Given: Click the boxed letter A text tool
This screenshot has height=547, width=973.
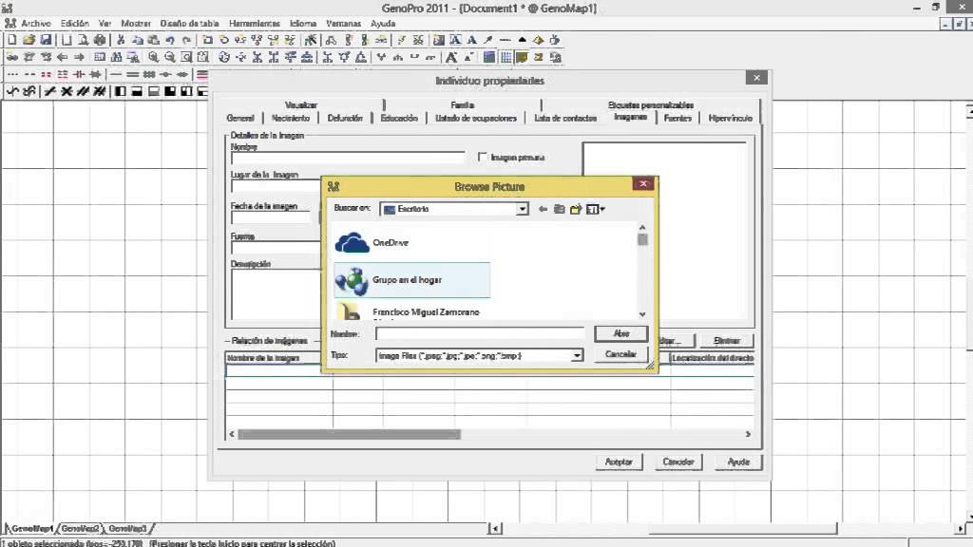Looking at the screenshot, I should pyautogui.click(x=455, y=40).
